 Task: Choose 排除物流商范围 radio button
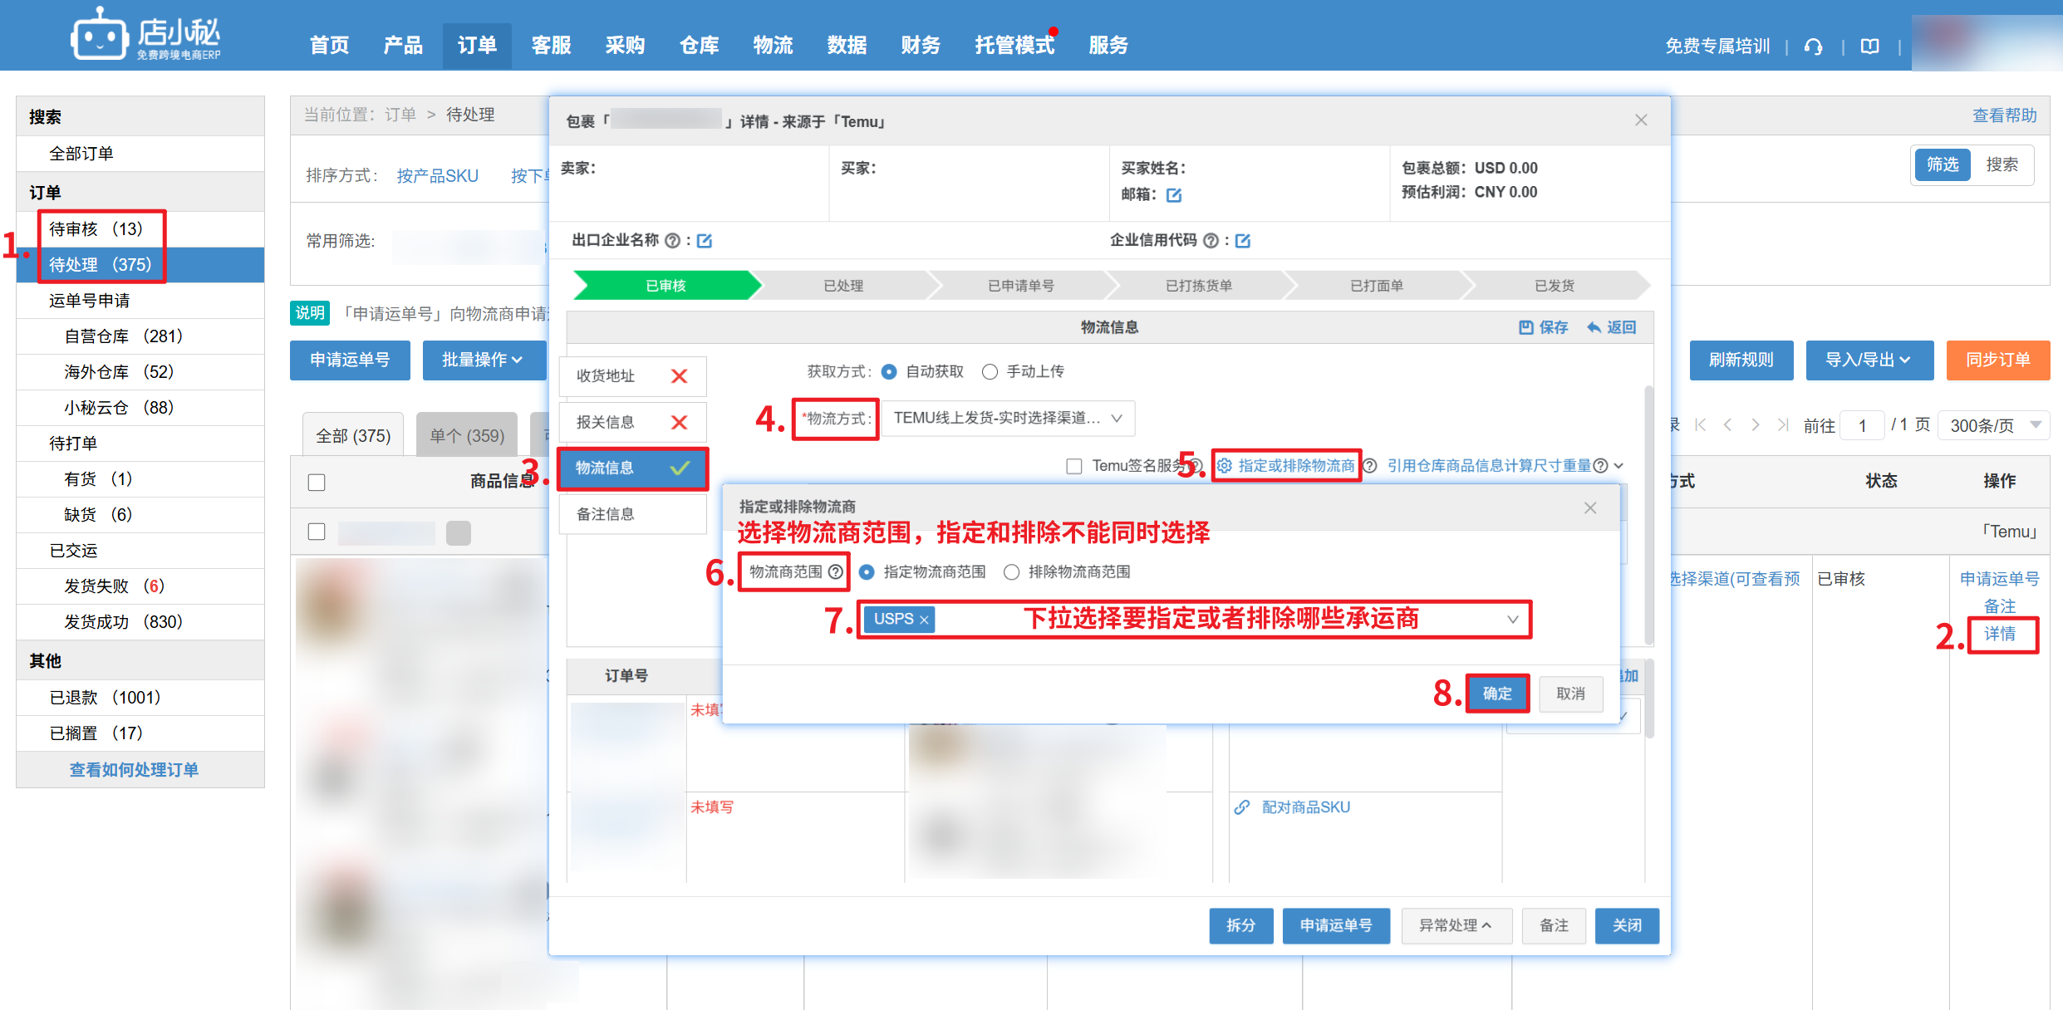pos(1011,572)
